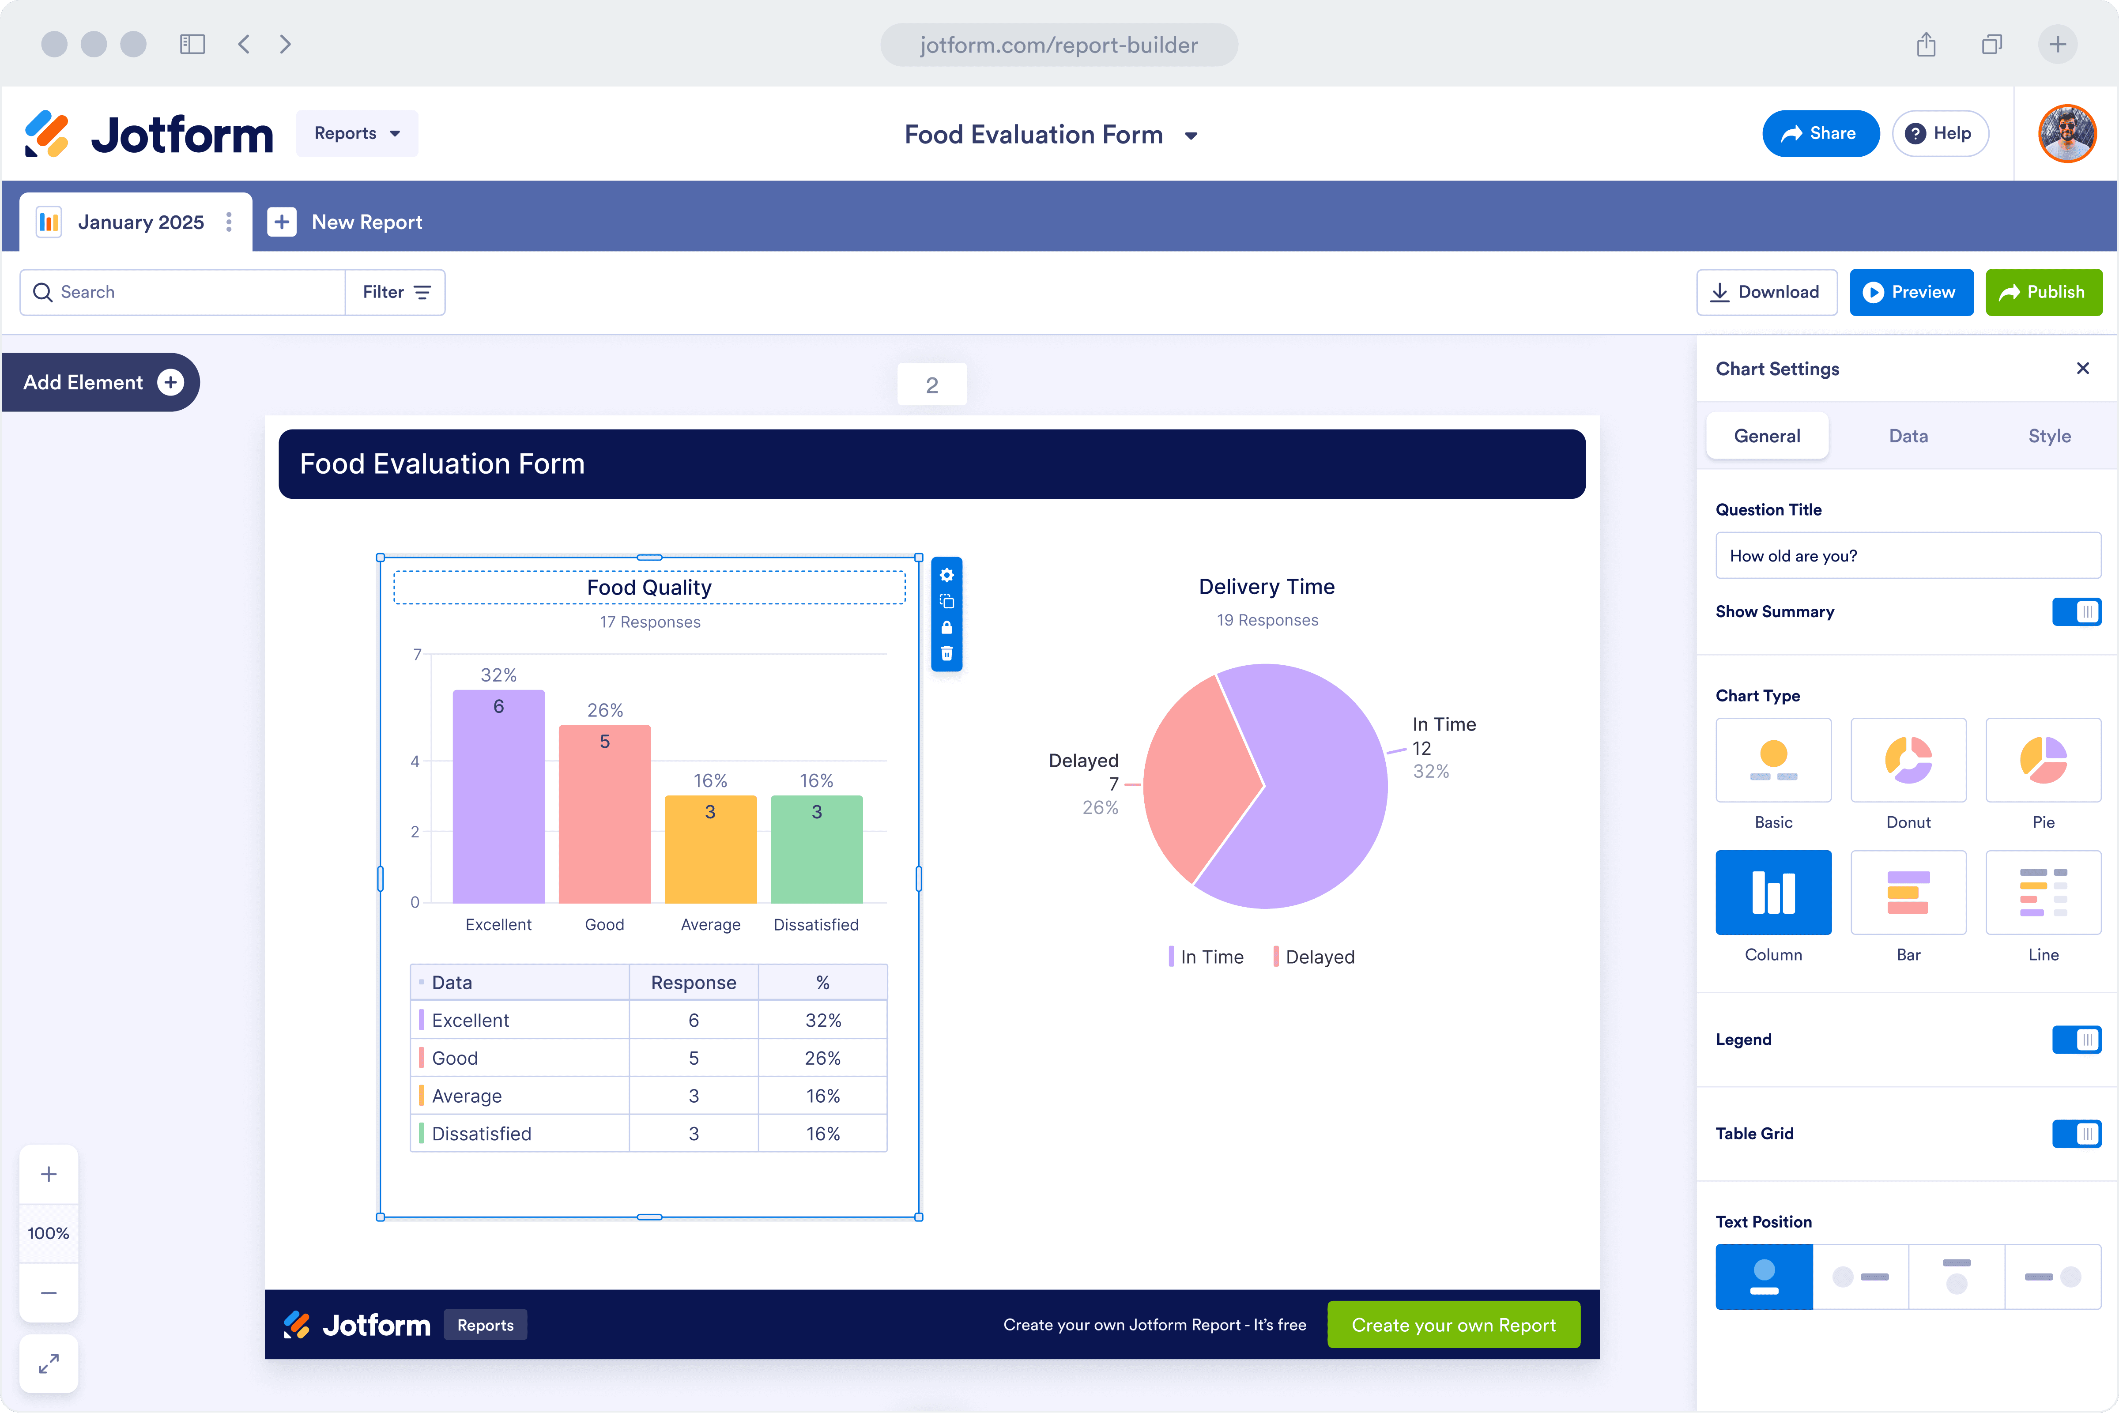This screenshot has height=1413, width=2119.
Task: Click the Food Evaluation Form banner header
Action: pyautogui.click(x=931, y=464)
